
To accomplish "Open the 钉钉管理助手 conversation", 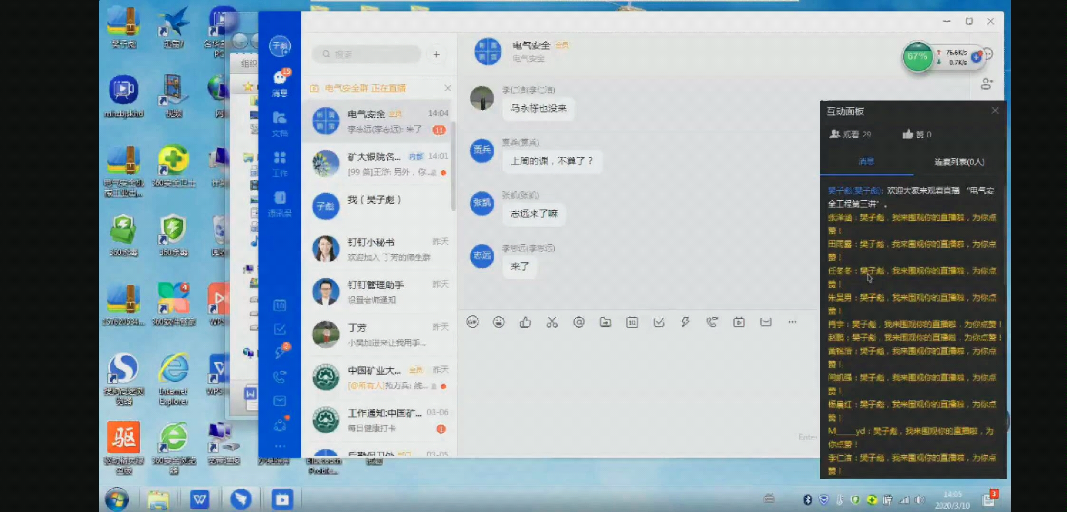I will click(x=376, y=292).
